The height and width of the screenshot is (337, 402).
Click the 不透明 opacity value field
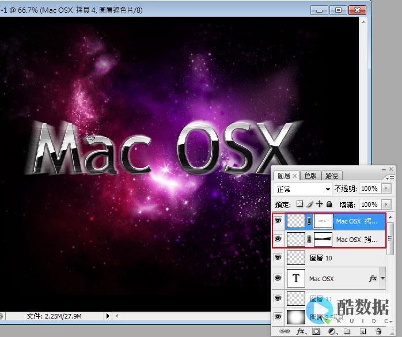(x=370, y=188)
